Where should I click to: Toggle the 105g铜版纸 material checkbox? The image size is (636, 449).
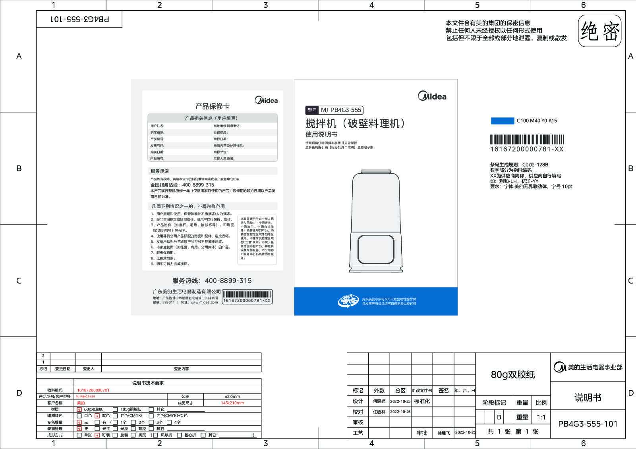click(115, 409)
